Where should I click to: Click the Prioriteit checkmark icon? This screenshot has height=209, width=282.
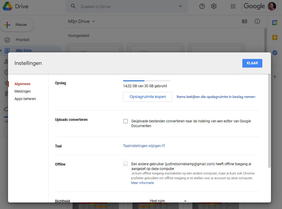(x=7, y=40)
